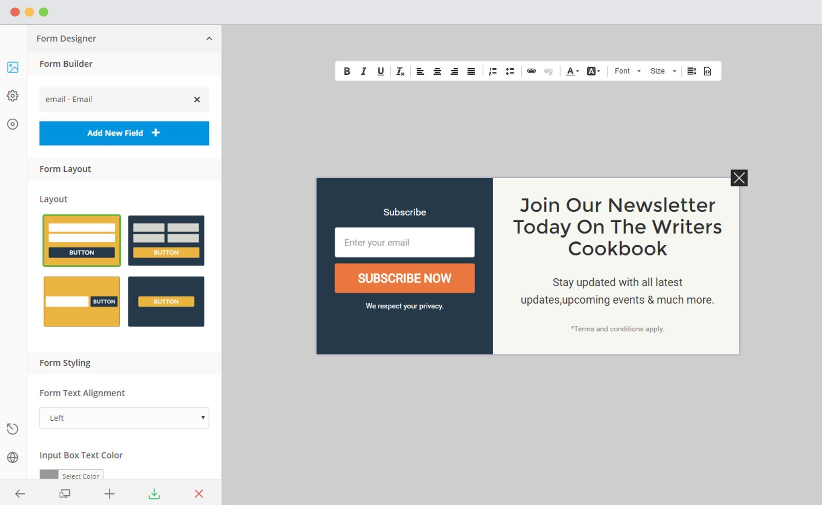The width and height of the screenshot is (822, 505).
Task: Click the italic formatting icon
Action: pos(364,71)
